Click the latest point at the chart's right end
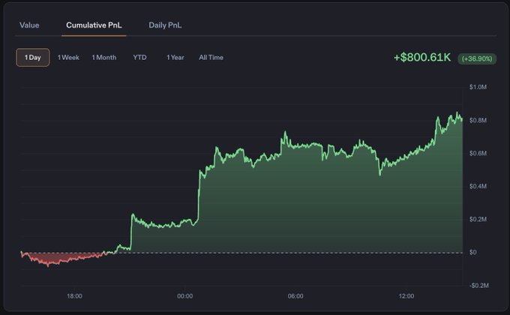The image size is (510, 315). (462, 120)
